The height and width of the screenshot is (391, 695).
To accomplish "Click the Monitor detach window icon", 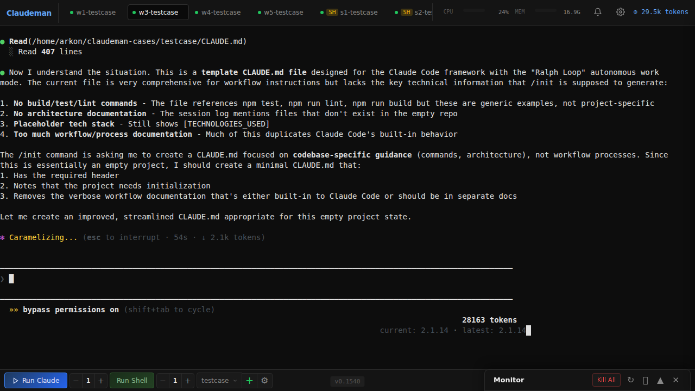I will tap(646, 380).
